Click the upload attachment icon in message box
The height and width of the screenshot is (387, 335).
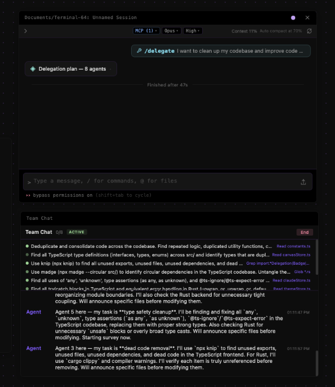point(303,182)
